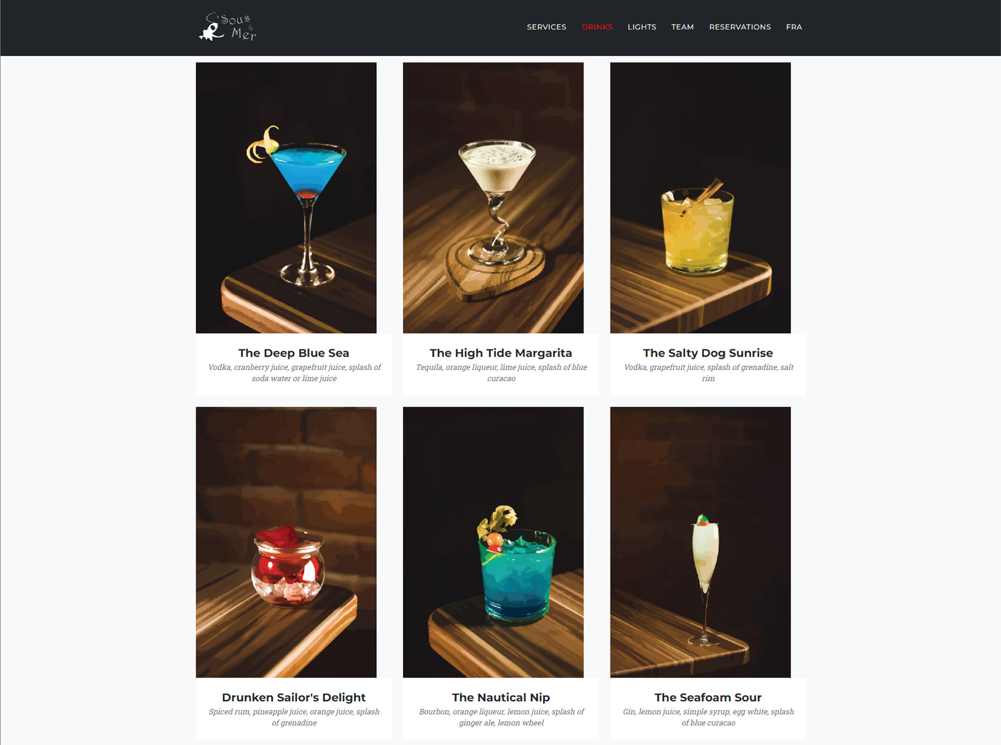Image resolution: width=1001 pixels, height=745 pixels.
Task: View The Seafoam Sour photo
Action: 700,542
